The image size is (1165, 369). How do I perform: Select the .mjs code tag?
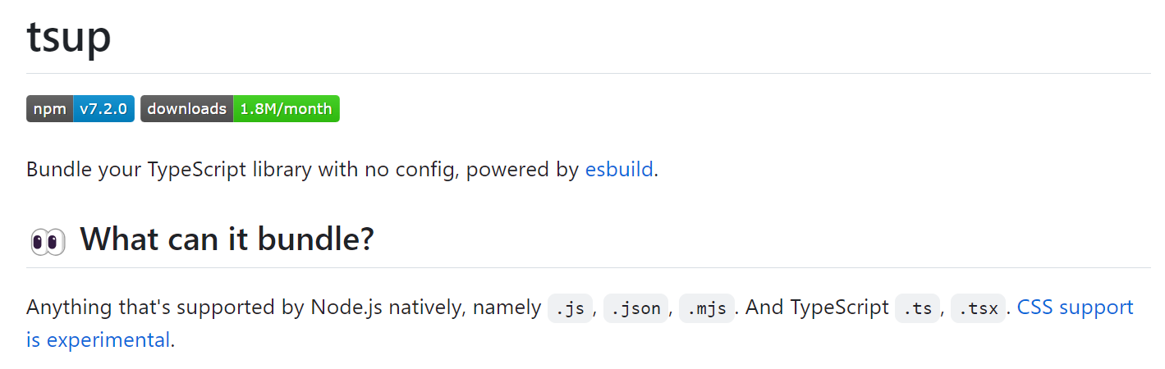pyautogui.click(x=706, y=308)
